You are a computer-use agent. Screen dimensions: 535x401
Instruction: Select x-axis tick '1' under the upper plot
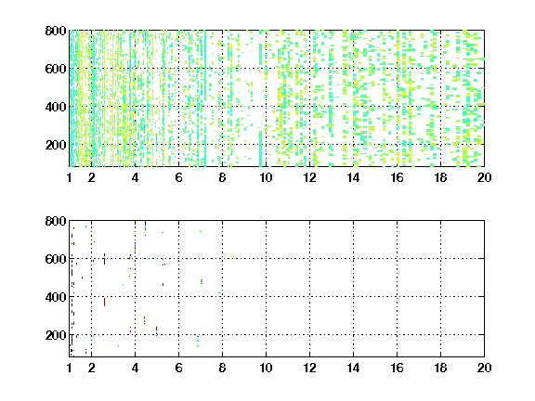(x=70, y=177)
